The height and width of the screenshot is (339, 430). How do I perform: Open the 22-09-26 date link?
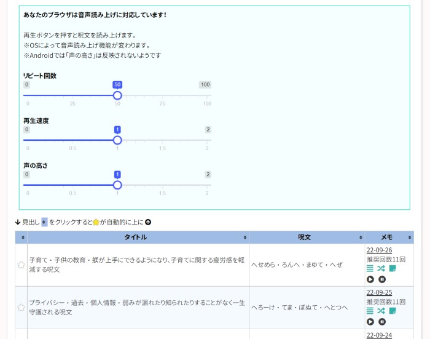(x=379, y=250)
